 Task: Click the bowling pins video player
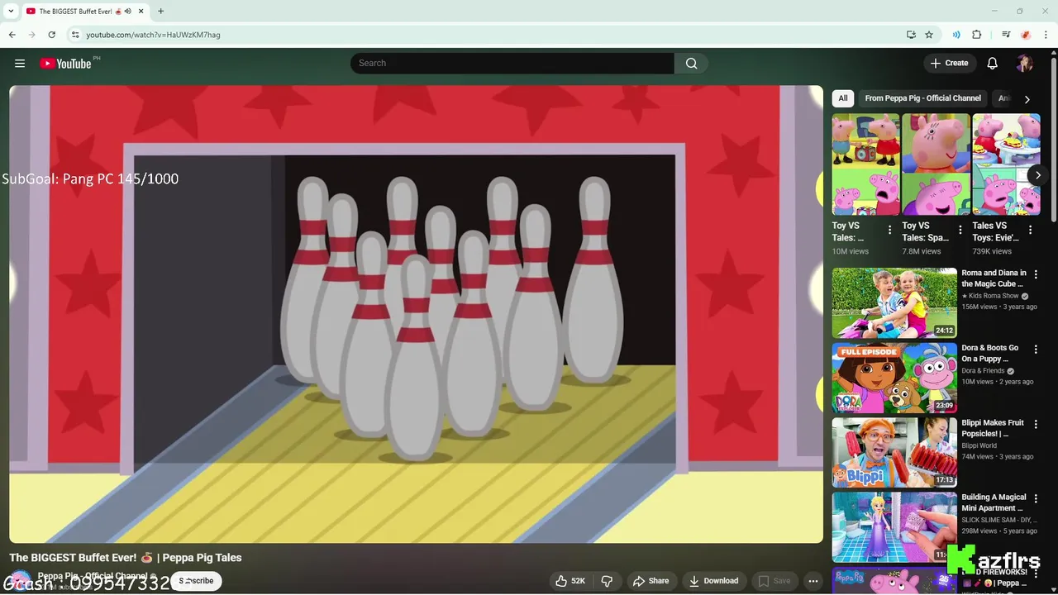point(416,314)
